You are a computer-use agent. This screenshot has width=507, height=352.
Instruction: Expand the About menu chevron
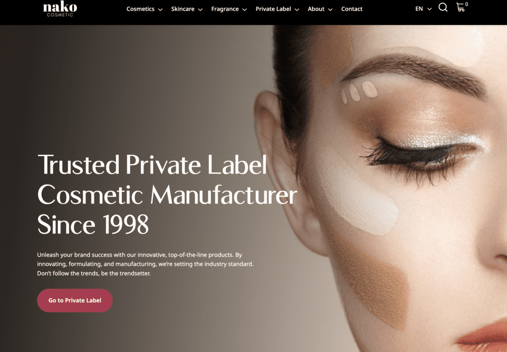point(330,9)
